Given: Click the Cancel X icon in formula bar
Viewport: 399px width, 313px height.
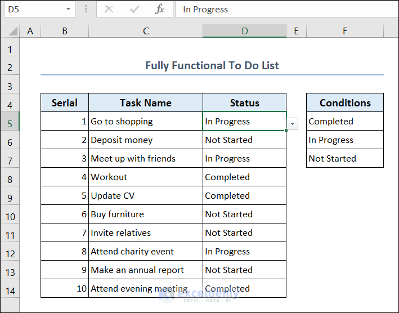Looking at the screenshot, I should [x=109, y=9].
